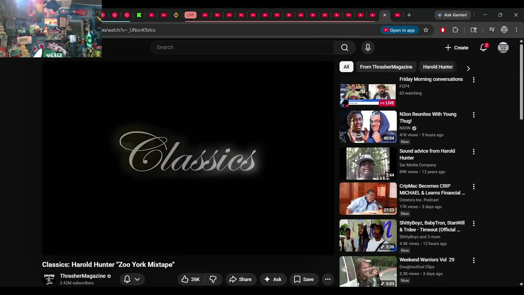The height and width of the screenshot is (295, 524).
Task: Open options for Friday Morning conversations
Action: (474, 80)
